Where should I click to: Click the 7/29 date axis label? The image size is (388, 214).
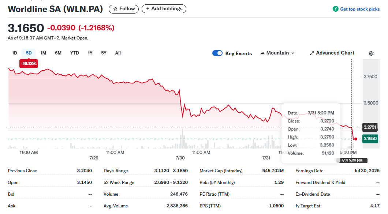(x=94, y=158)
